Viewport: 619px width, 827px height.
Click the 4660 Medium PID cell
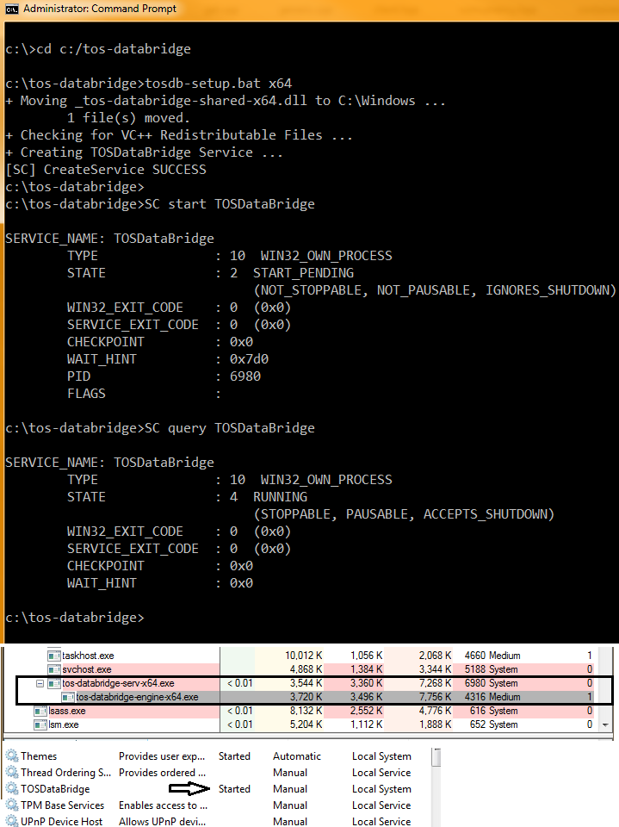click(492, 656)
